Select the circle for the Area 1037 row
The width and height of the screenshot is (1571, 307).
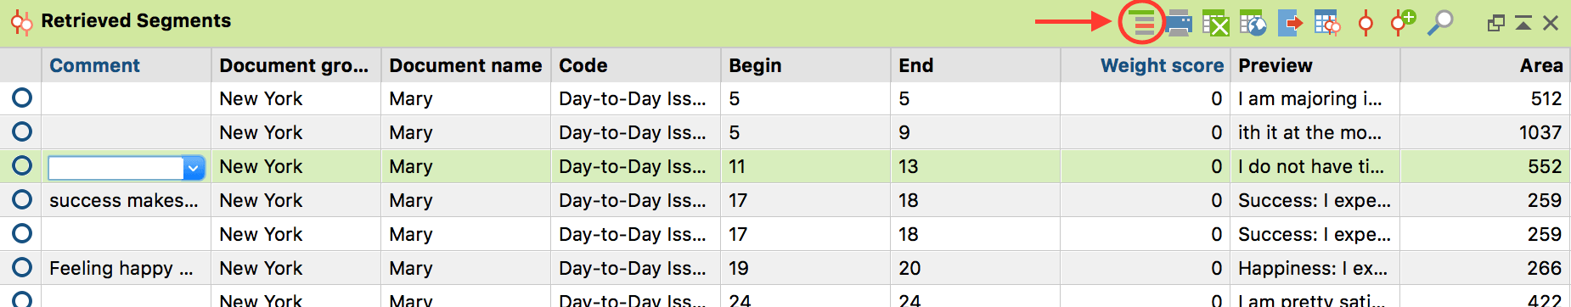(22, 132)
